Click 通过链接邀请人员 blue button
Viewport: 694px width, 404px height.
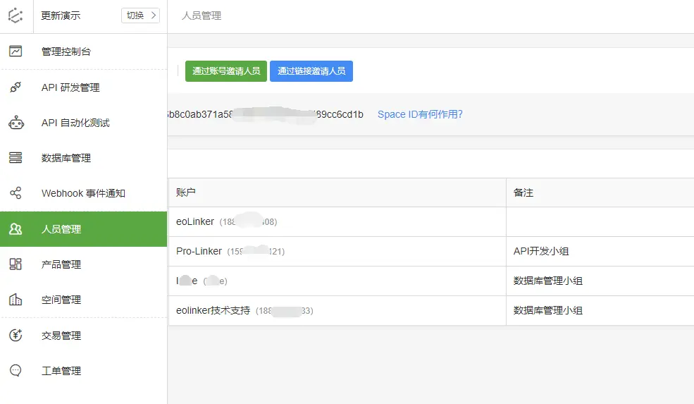coord(311,71)
